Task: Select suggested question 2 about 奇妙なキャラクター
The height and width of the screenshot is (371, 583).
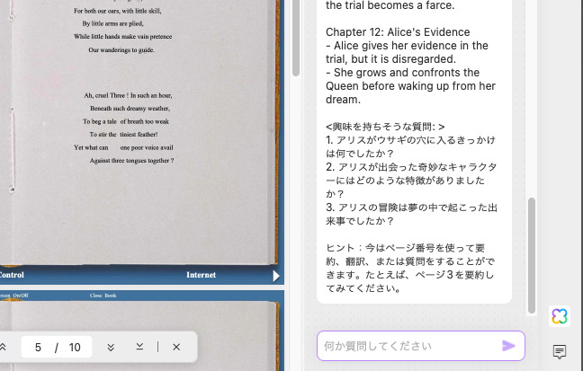Action: pos(411,181)
